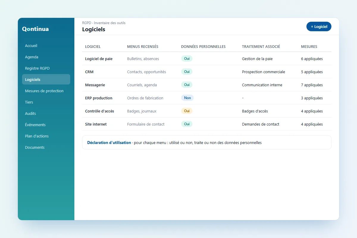
Task: Open Registre RGPD in the sidebar
Action: 46,68
